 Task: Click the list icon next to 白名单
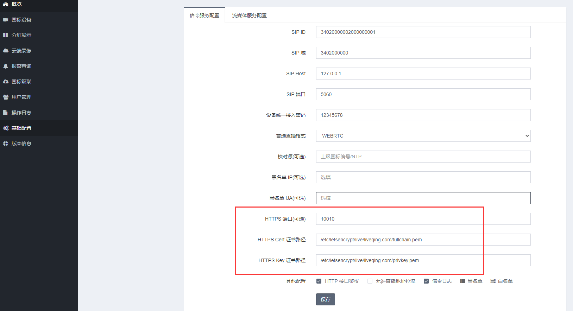pos(493,281)
